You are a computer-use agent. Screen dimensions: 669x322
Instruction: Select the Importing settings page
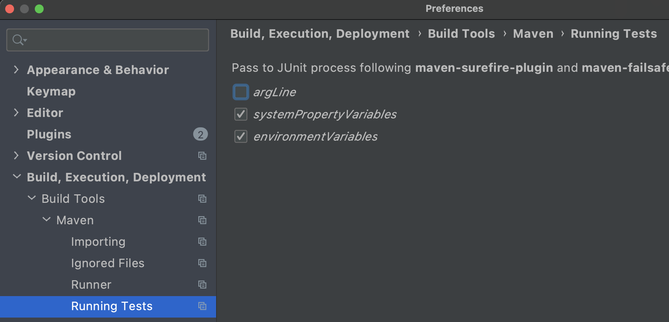tap(98, 242)
